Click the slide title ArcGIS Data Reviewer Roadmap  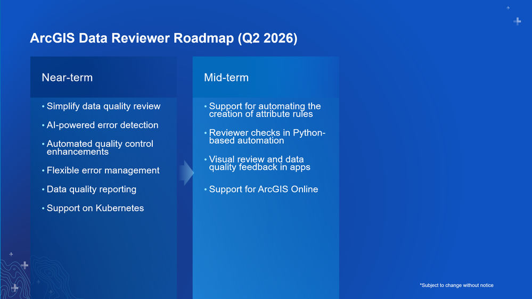[163, 38]
